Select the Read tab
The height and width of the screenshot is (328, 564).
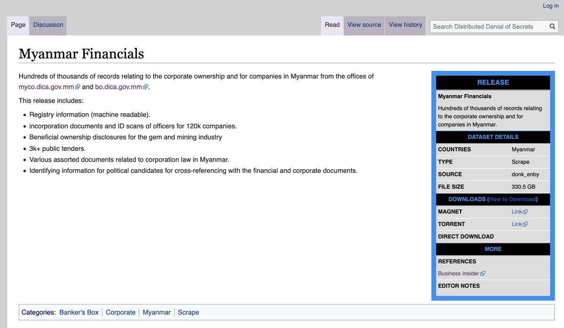pos(332,25)
